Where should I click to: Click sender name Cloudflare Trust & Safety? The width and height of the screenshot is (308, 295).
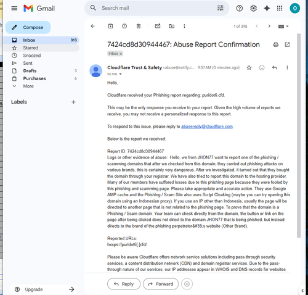134,67
